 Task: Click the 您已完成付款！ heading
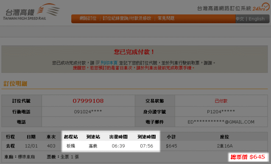[134, 52]
